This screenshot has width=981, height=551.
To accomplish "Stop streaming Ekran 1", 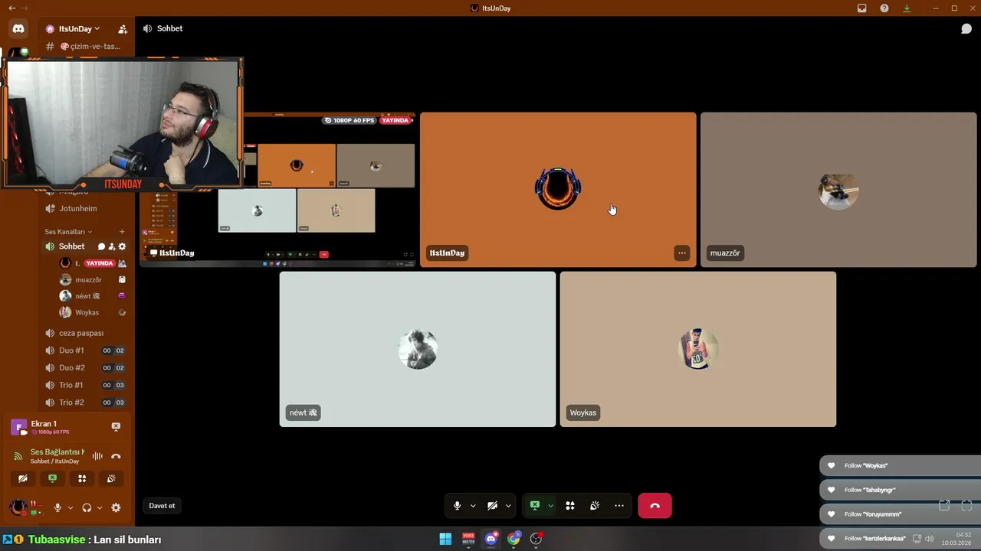I will click(x=116, y=426).
